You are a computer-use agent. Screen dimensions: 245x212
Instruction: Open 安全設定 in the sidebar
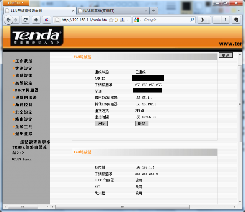pos(24,112)
